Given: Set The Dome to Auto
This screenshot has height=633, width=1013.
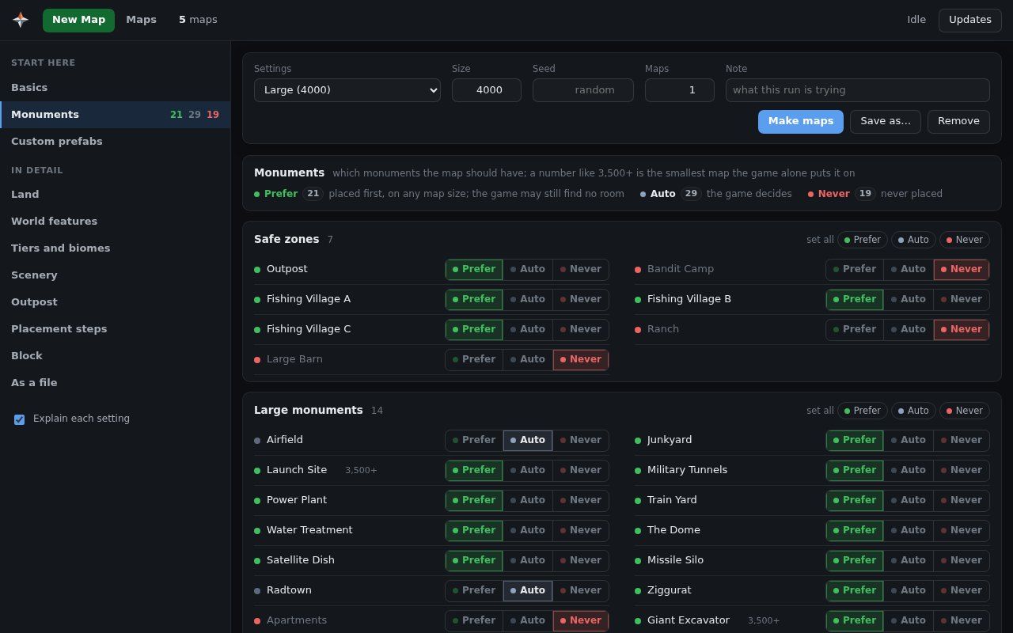Looking at the screenshot, I should tap(909, 531).
